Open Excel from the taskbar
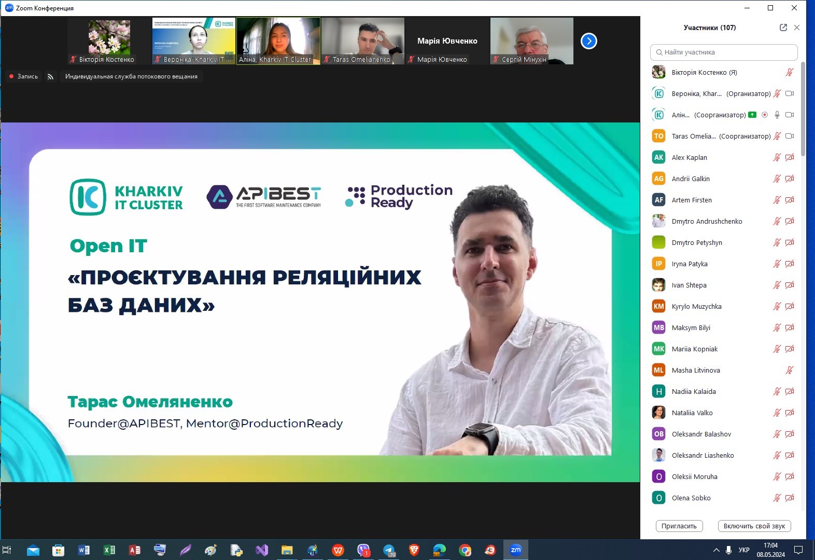The width and height of the screenshot is (815, 560). pyautogui.click(x=109, y=550)
